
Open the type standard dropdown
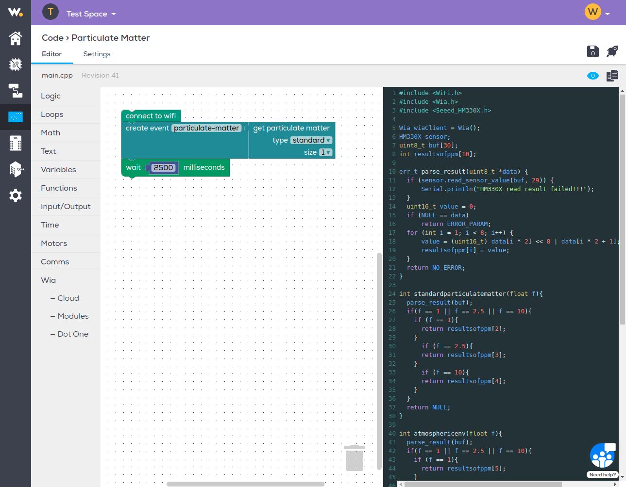[x=311, y=140]
